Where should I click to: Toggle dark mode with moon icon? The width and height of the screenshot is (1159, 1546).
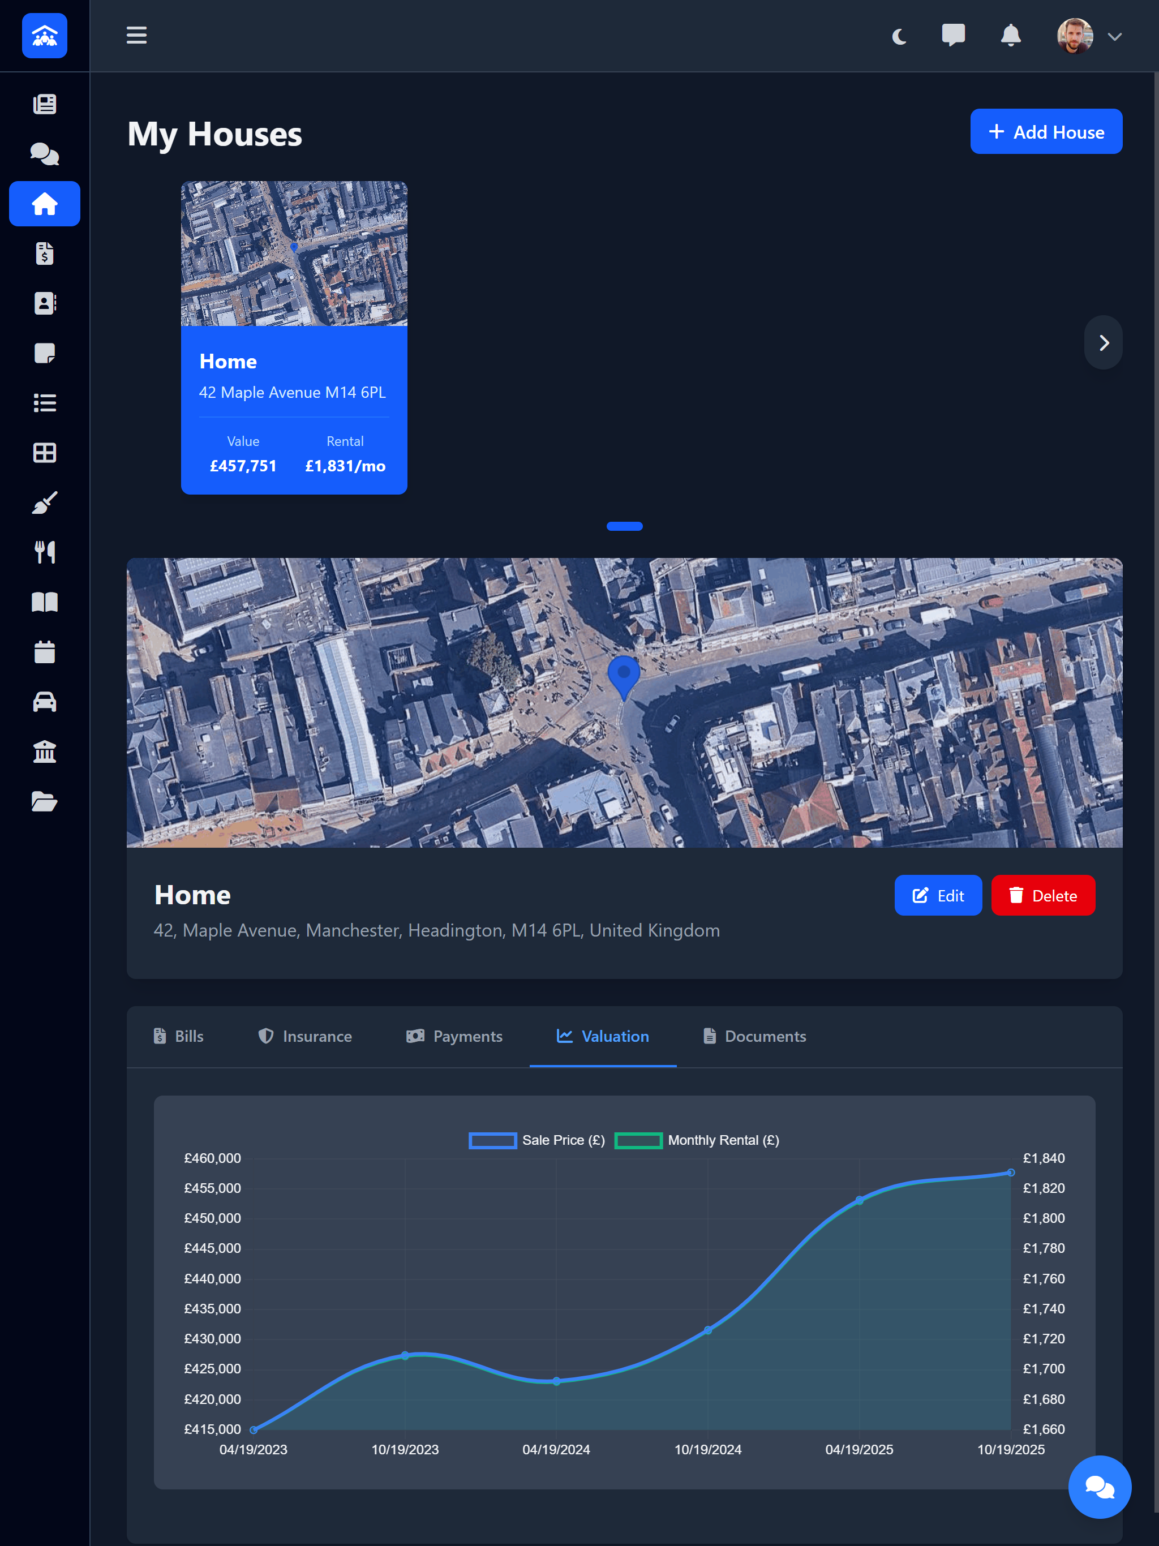[899, 36]
